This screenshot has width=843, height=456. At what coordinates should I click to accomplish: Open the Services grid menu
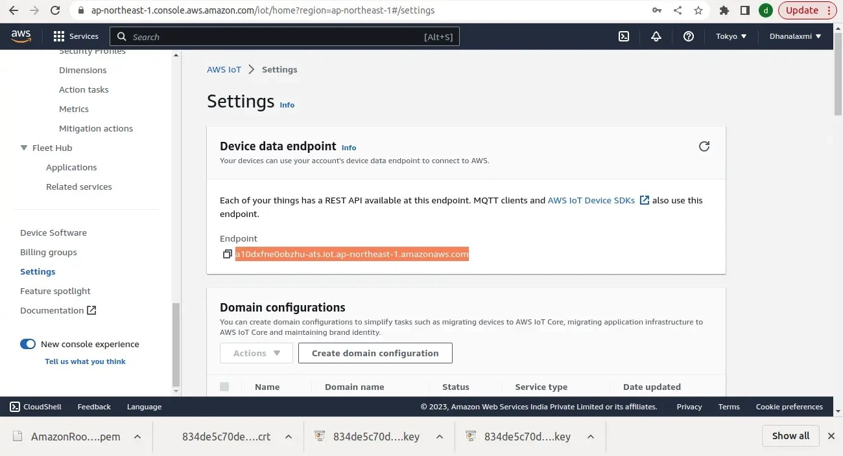point(76,36)
